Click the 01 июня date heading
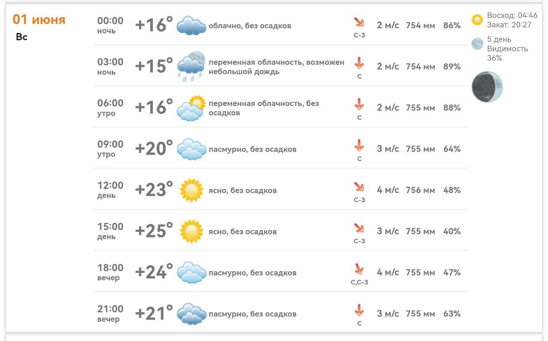The height and width of the screenshot is (341, 548). click(x=39, y=19)
